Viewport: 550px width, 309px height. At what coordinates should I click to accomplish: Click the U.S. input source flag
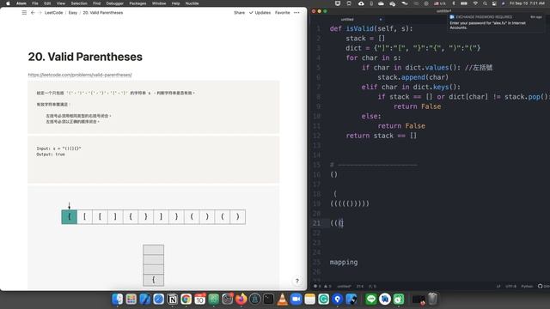coord(440,3)
